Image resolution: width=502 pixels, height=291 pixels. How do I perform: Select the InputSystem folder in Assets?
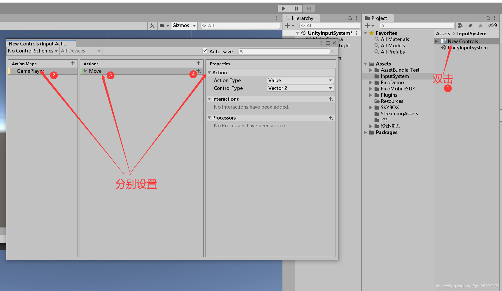395,76
